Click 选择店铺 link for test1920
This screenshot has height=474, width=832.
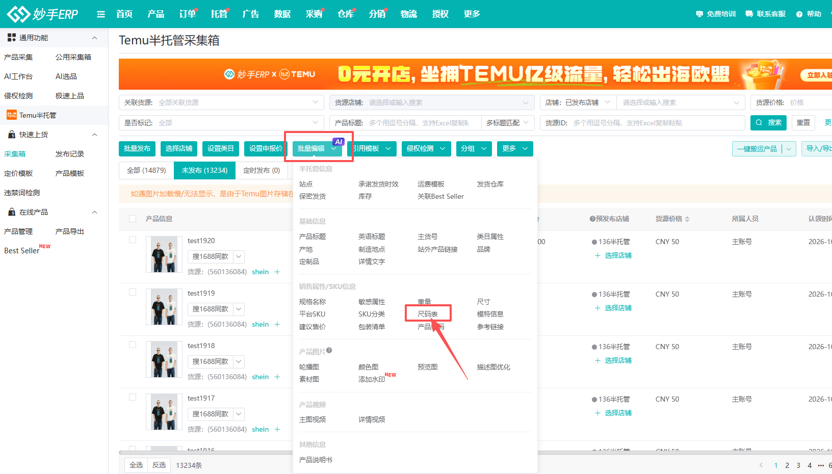click(618, 255)
